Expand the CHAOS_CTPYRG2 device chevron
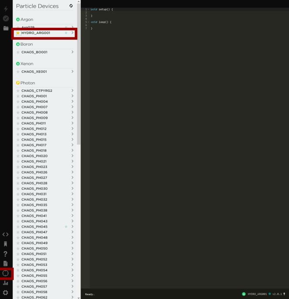The width and height of the screenshot is (289, 299). (72, 91)
